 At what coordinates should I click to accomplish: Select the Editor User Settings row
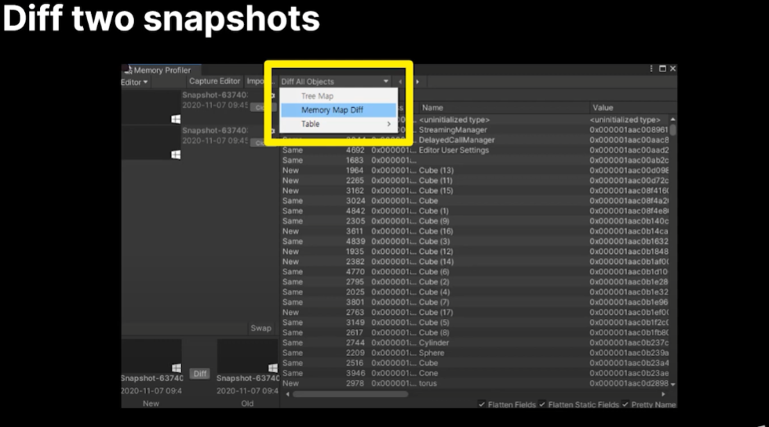[x=475, y=150]
